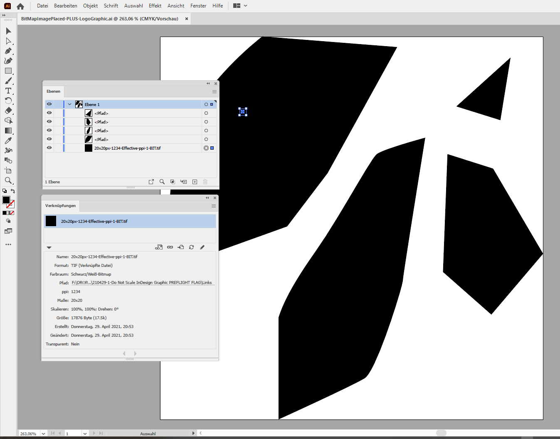Click the Pfad hyperlink in the Verknüpfungen panel

coord(142,283)
